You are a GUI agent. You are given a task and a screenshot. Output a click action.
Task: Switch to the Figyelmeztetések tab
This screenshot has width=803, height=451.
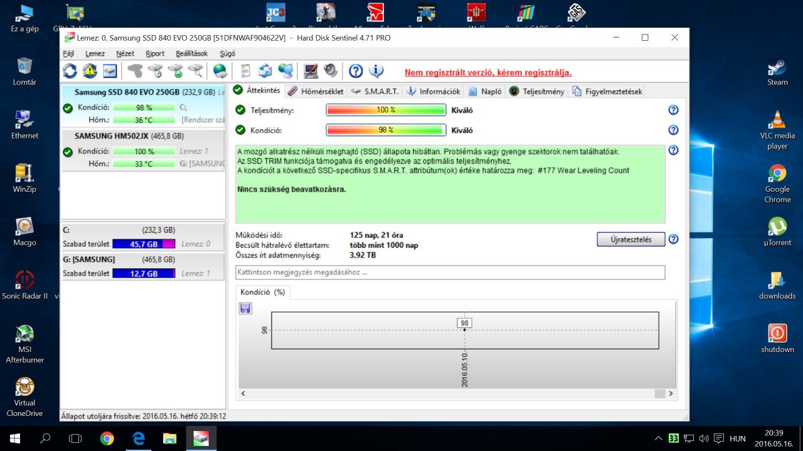[607, 91]
